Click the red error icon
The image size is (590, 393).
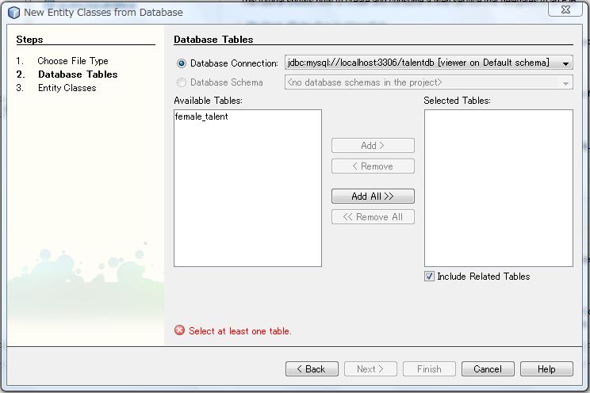coord(179,331)
